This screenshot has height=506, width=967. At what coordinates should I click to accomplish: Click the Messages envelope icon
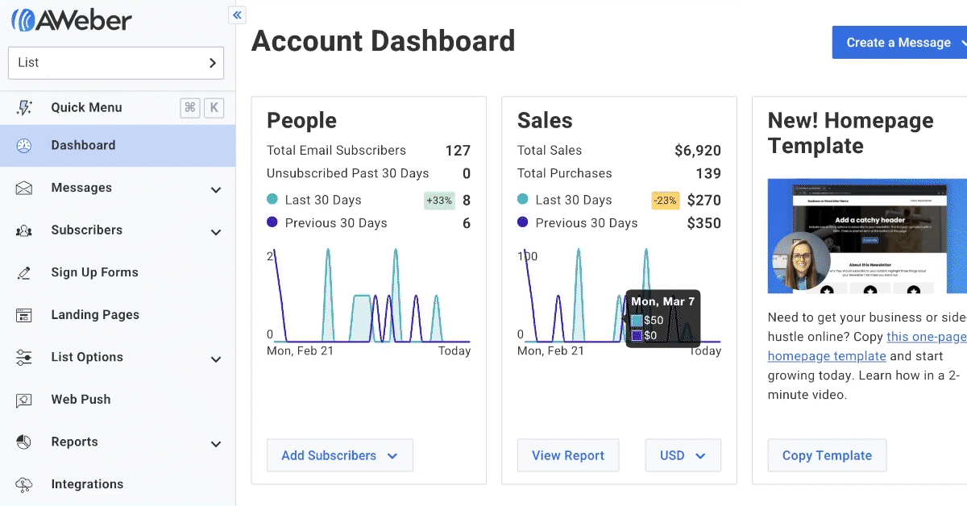coord(24,189)
